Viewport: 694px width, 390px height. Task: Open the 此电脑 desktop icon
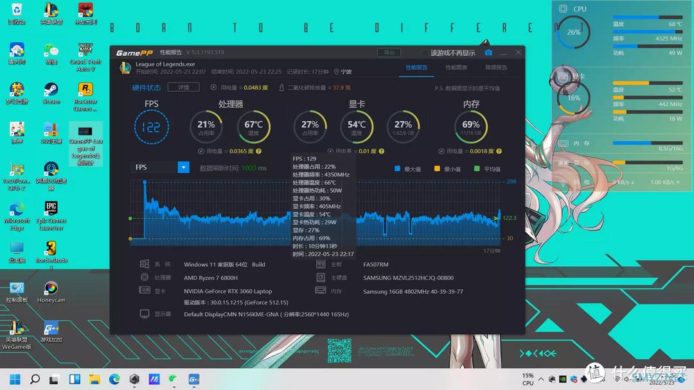[x=17, y=252]
